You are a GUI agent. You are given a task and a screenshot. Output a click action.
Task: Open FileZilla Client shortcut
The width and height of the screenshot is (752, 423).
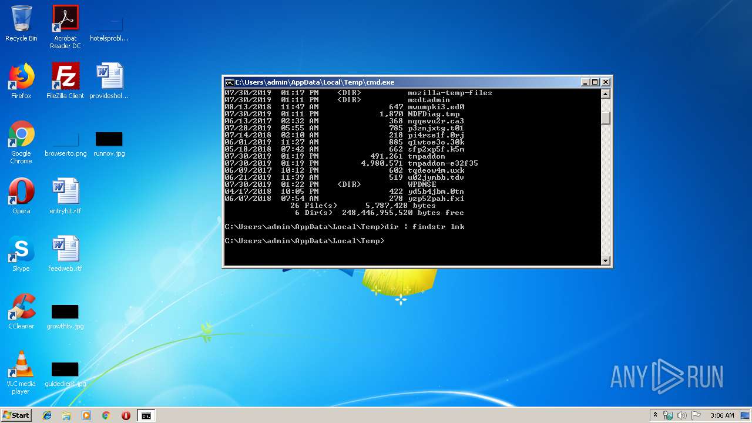[x=65, y=81]
